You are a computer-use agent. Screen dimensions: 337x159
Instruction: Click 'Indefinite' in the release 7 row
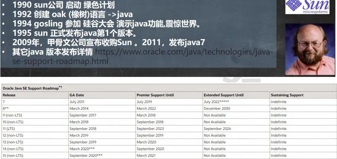tap(278, 102)
